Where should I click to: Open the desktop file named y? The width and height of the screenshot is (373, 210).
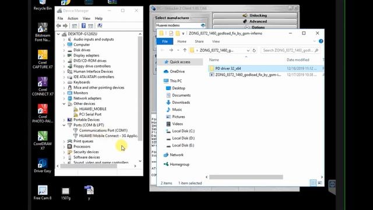tap(89, 192)
